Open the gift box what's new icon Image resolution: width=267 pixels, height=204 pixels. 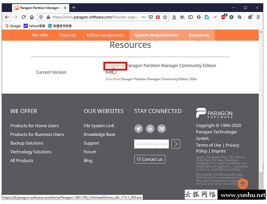[250, 17]
